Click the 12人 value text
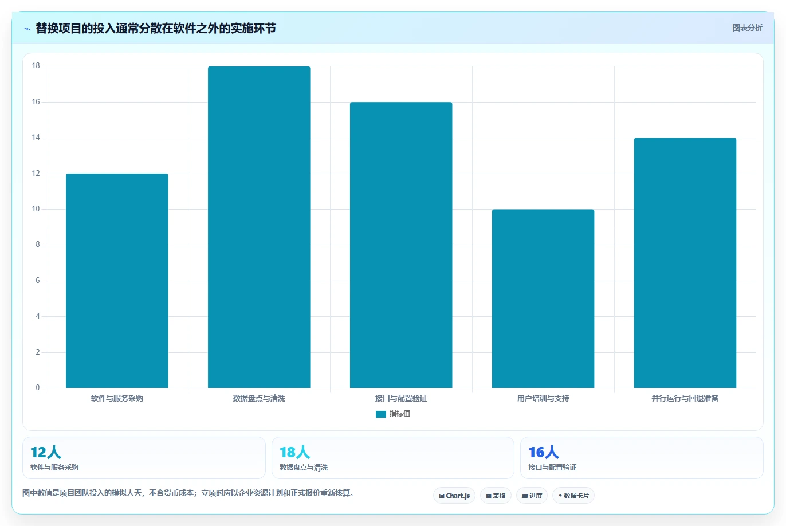The image size is (786, 526). click(x=46, y=452)
